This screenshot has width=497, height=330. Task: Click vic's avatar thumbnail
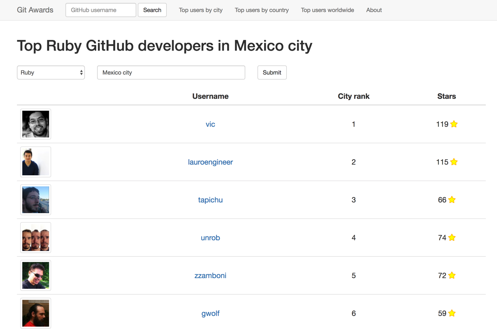tap(35, 124)
